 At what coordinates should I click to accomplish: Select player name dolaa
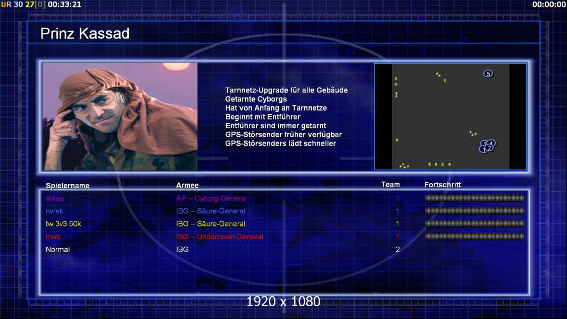(55, 198)
